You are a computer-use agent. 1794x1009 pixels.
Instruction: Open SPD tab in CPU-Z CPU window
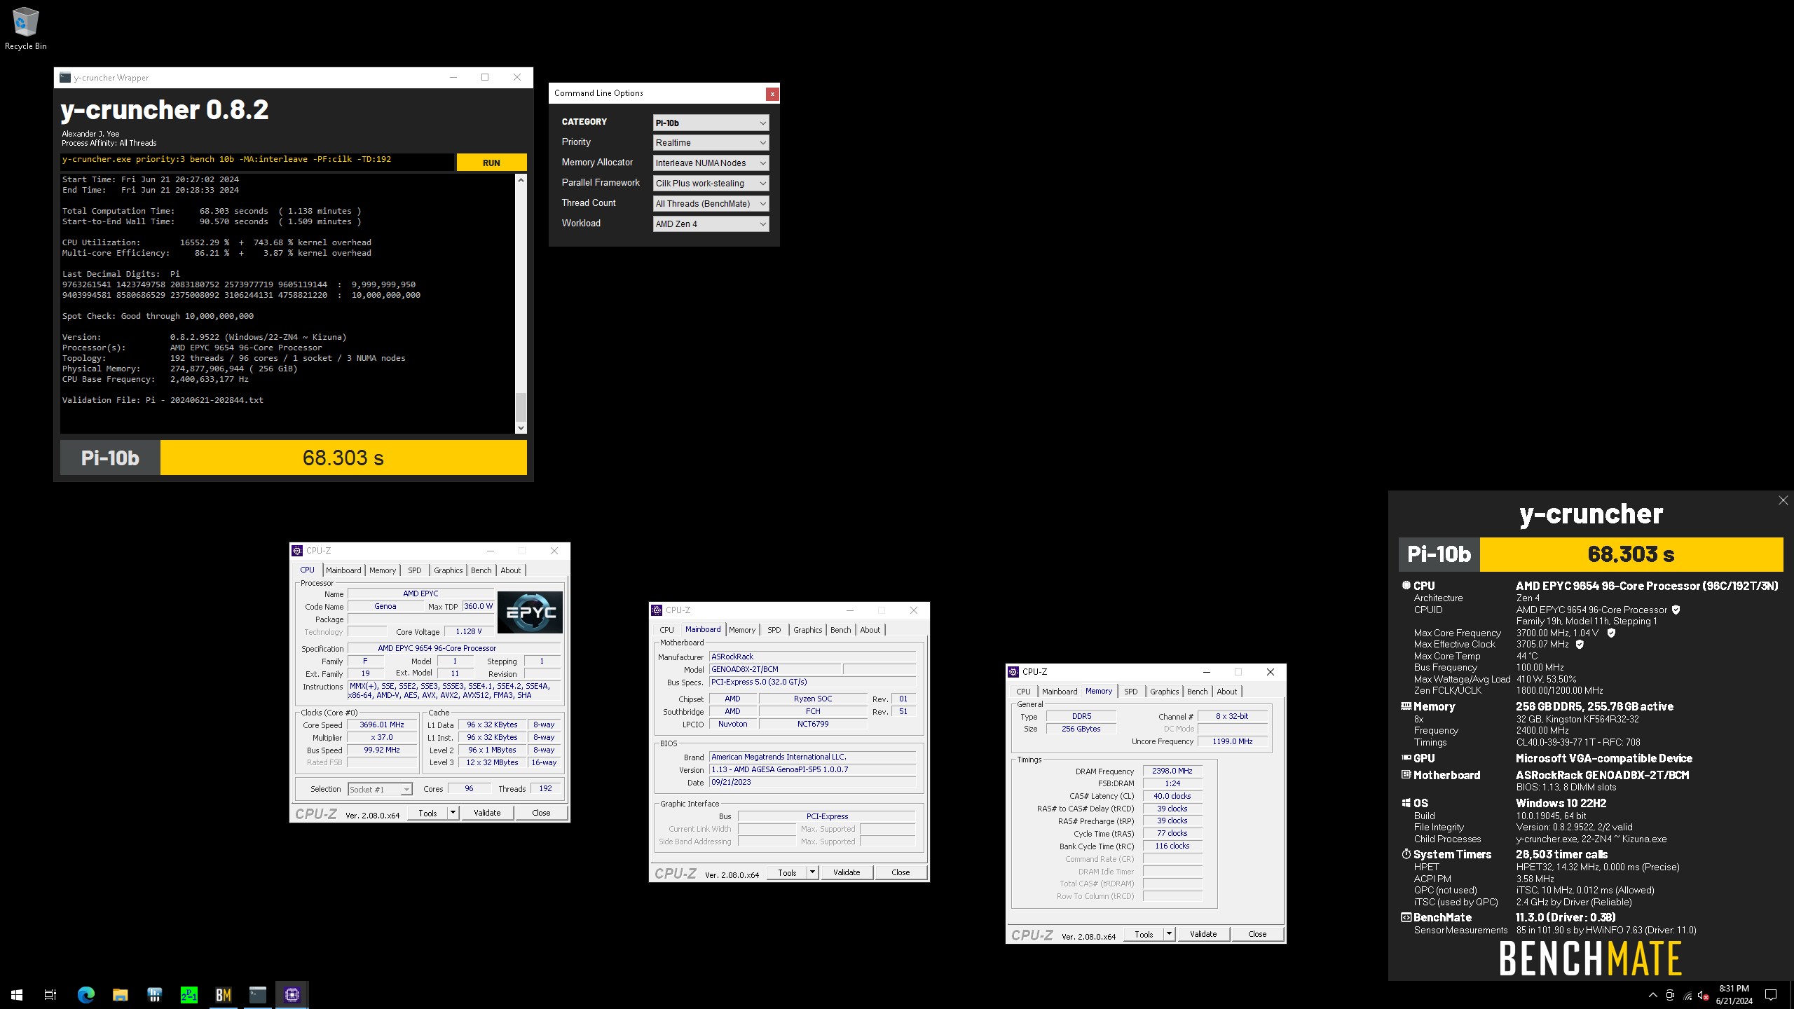tap(415, 570)
